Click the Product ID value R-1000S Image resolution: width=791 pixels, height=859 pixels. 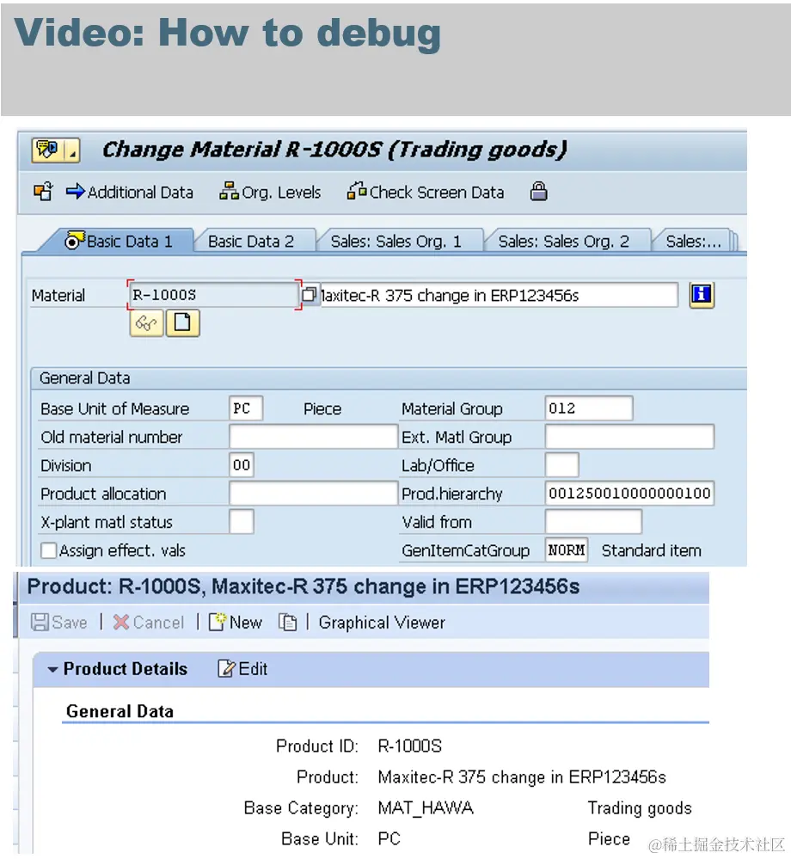coord(410,746)
